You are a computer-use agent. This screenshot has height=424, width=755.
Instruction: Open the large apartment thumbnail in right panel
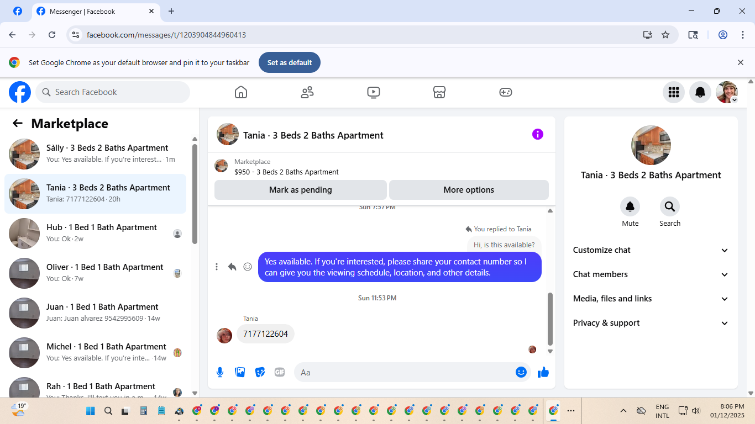(651, 145)
